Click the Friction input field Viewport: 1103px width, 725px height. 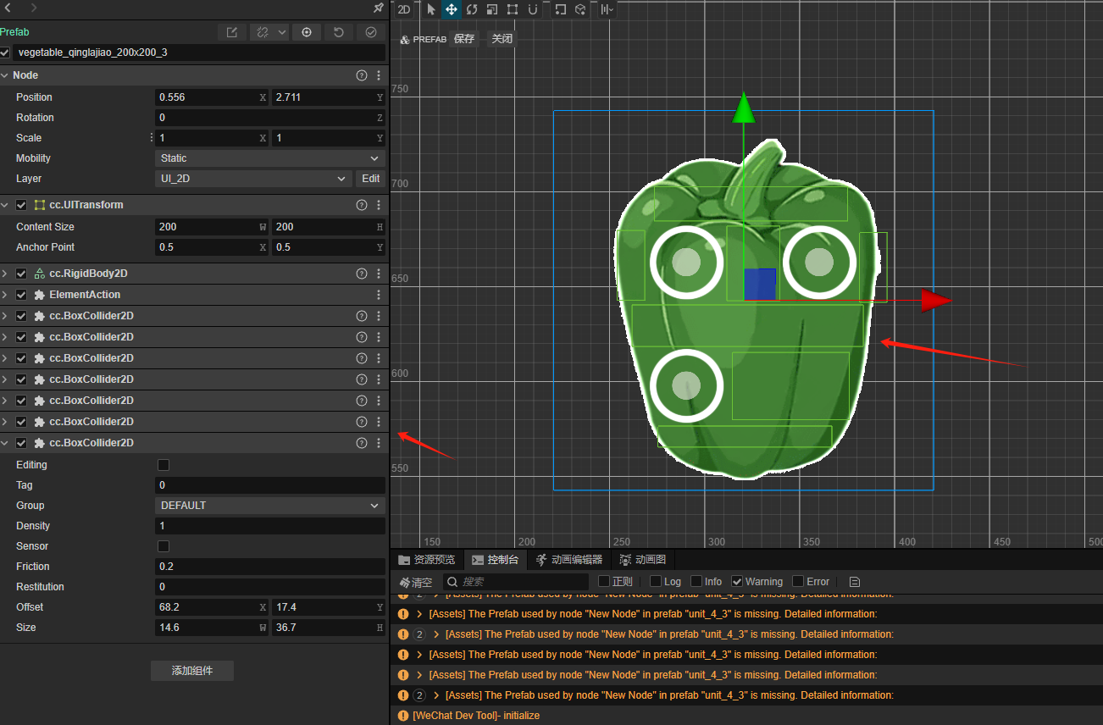click(269, 567)
